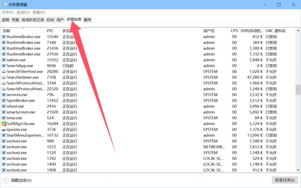Click icon of svchost.exe PID 988
The image size is (301, 188).
click(4, 141)
